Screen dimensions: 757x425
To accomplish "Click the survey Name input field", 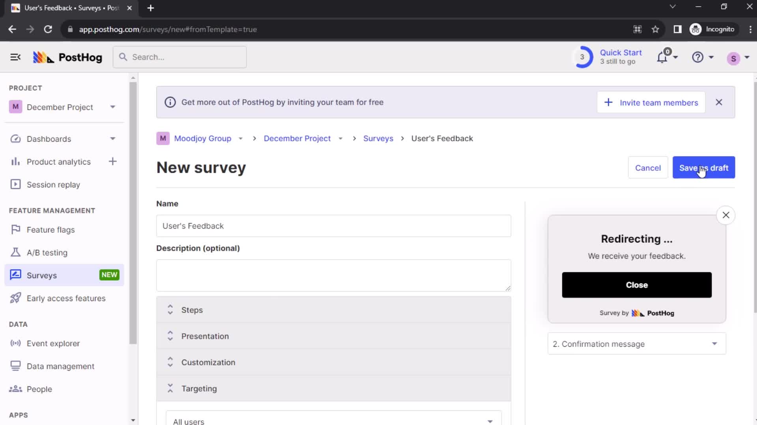I will click(333, 226).
